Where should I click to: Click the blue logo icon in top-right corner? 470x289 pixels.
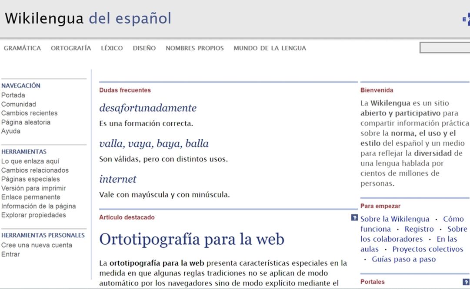(466, 20)
